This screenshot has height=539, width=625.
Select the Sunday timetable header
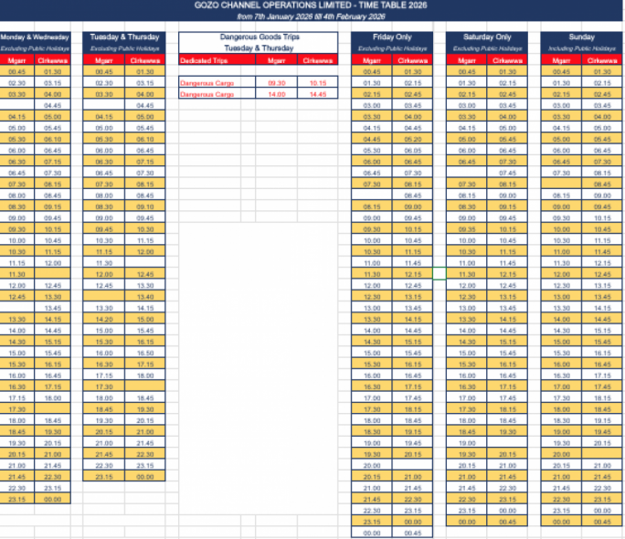click(x=580, y=37)
